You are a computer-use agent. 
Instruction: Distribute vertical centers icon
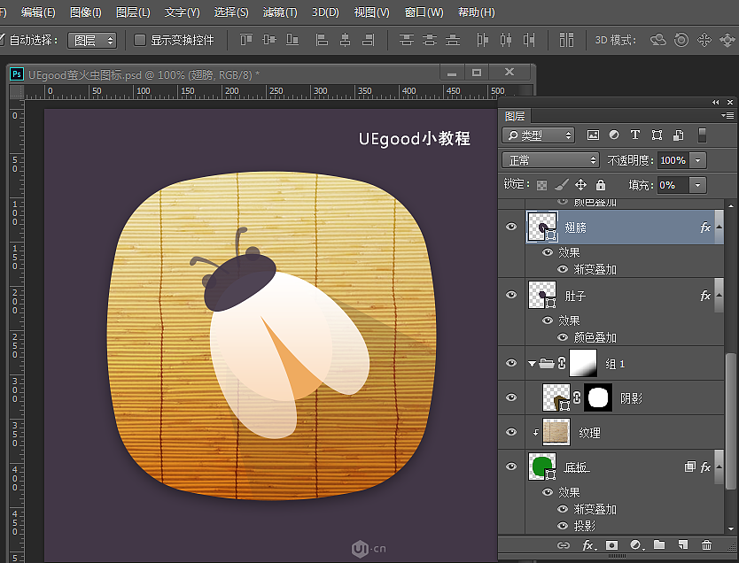(430, 40)
